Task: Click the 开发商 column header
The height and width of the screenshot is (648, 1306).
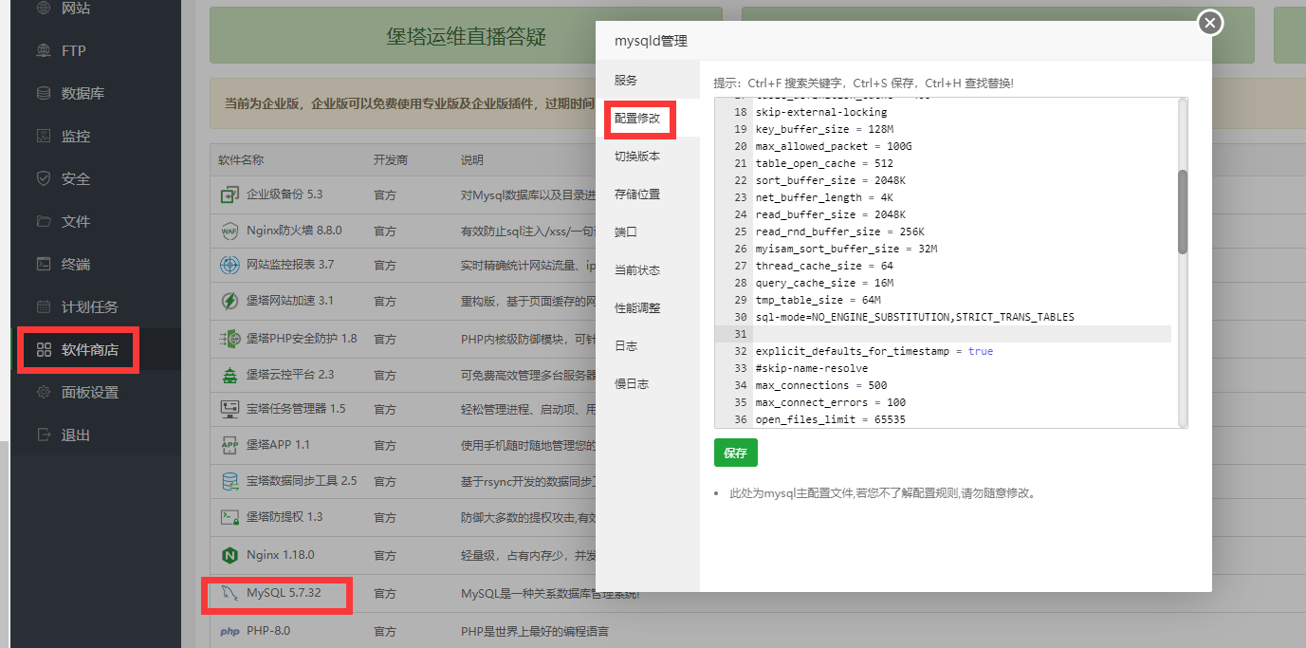Action: point(391,160)
